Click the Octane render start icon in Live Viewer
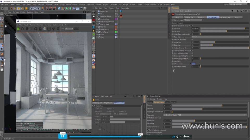This screenshot has height=140, width=250. [x=18, y=29]
